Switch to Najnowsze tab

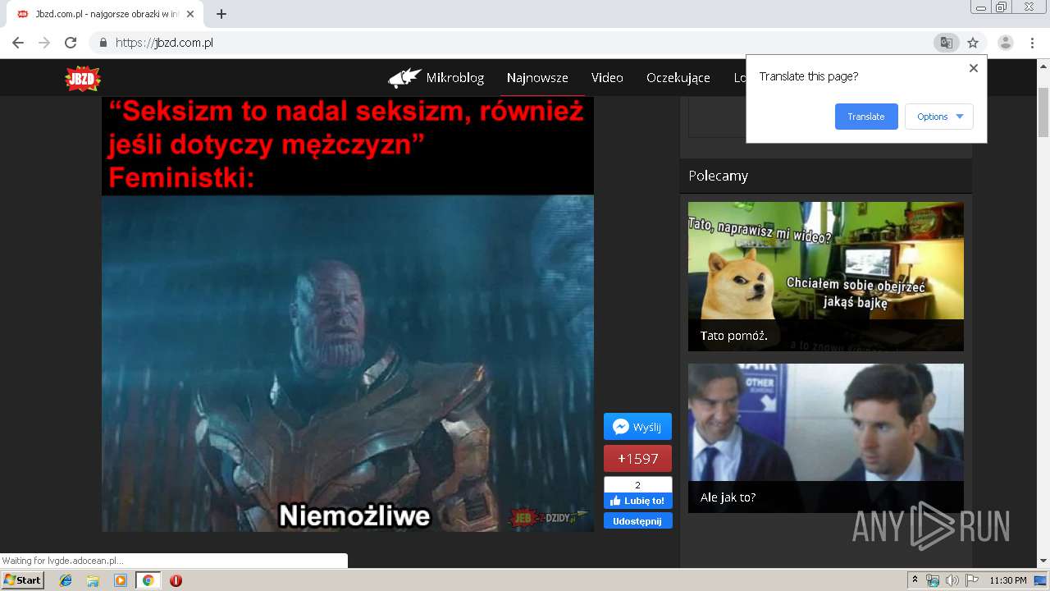click(x=537, y=78)
